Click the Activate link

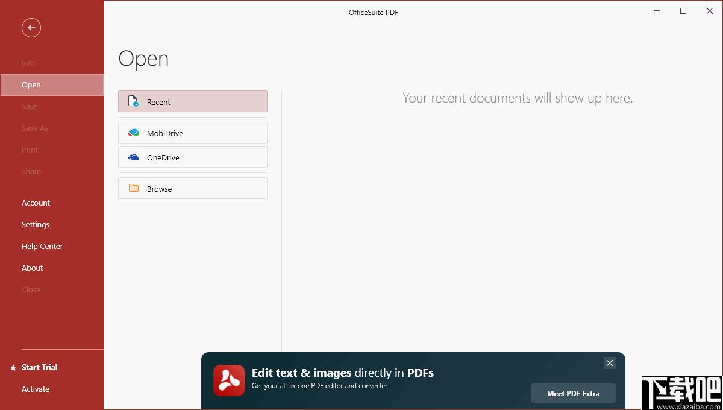click(x=36, y=389)
